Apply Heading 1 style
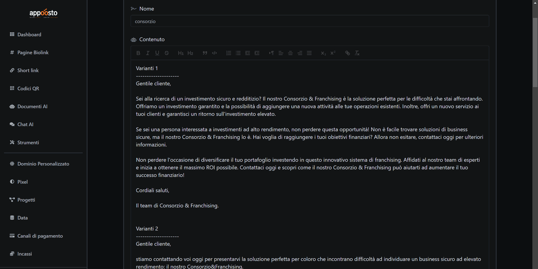Image resolution: width=538 pixels, height=269 pixels. coord(181,53)
